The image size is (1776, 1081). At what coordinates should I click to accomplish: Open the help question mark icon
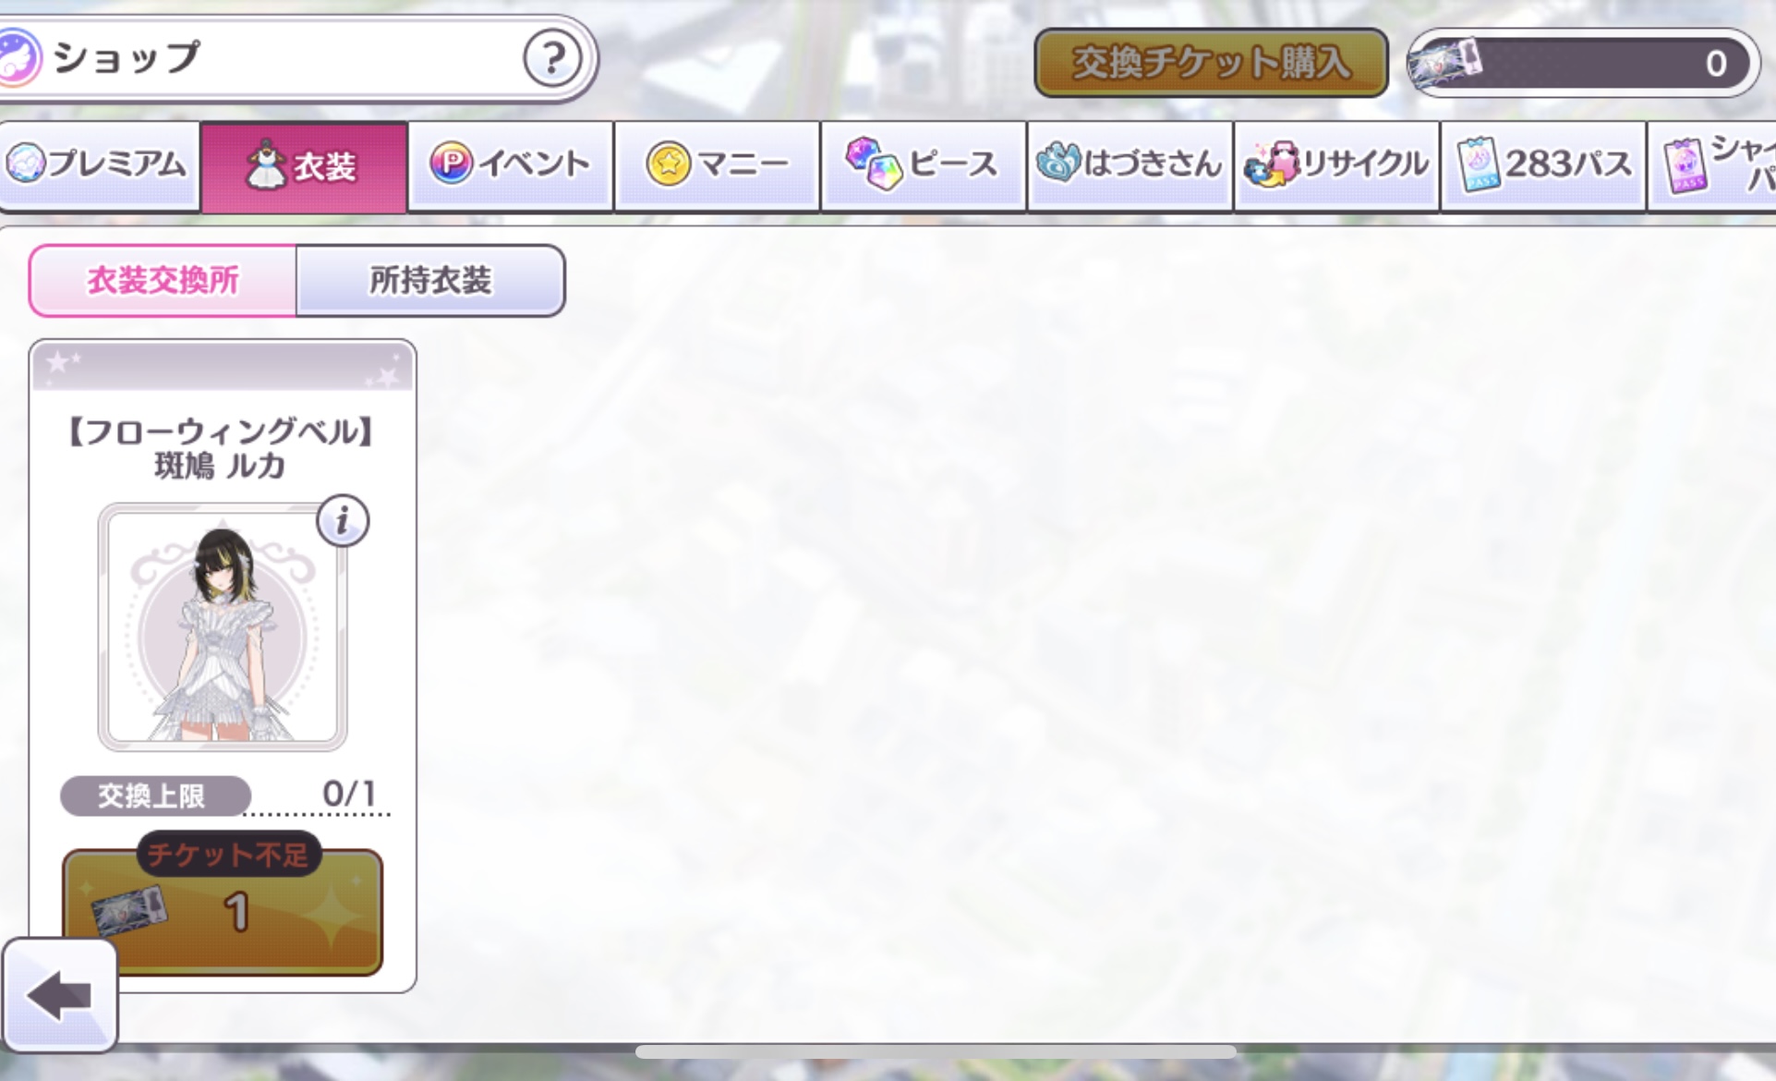552,58
